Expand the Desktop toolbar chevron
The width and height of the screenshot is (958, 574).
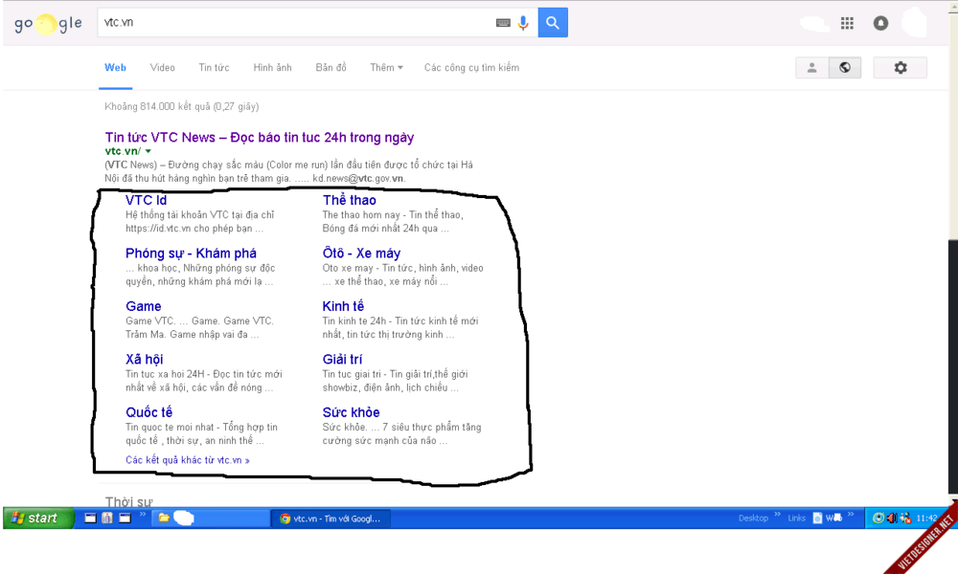point(777,515)
